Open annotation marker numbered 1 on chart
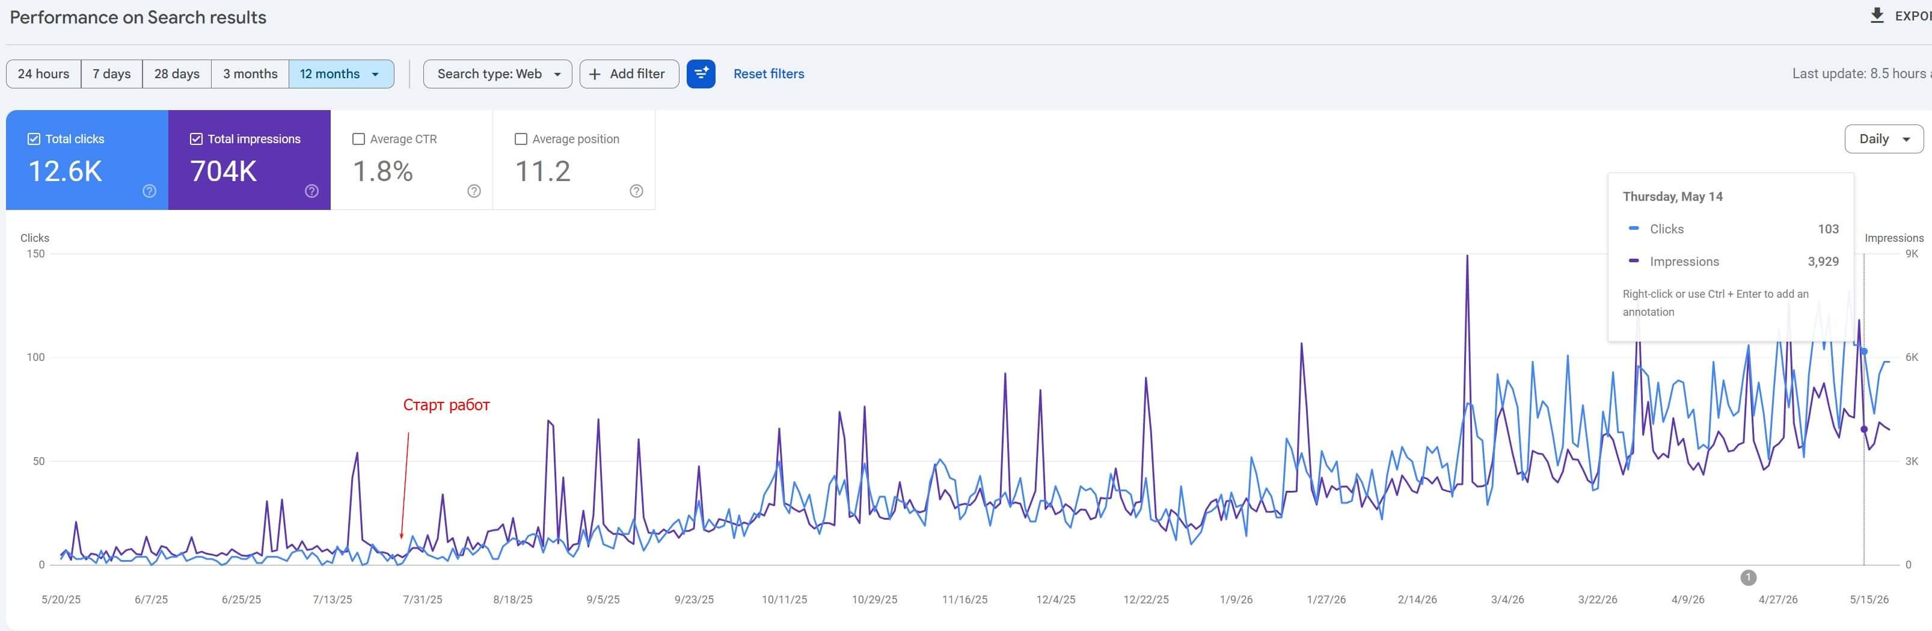Viewport: 1932px width, 631px height. pos(1748,577)
